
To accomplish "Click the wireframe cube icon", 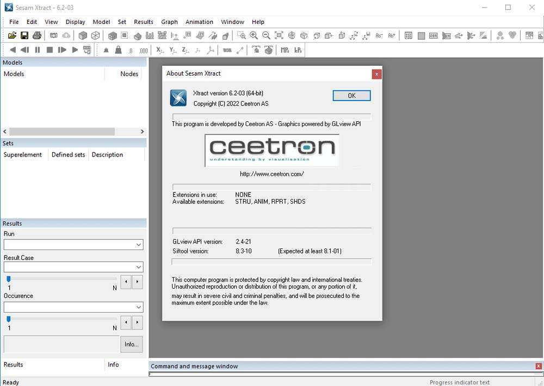I will pos(95,35).
